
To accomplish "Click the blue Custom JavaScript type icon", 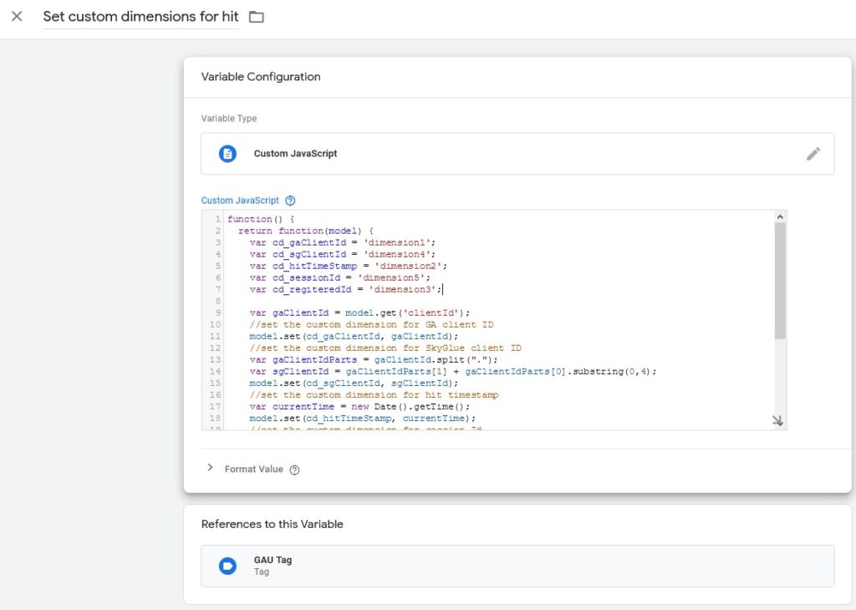I will 227,154.
